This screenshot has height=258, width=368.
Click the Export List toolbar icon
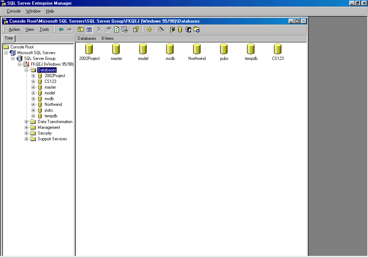(124, 29)
